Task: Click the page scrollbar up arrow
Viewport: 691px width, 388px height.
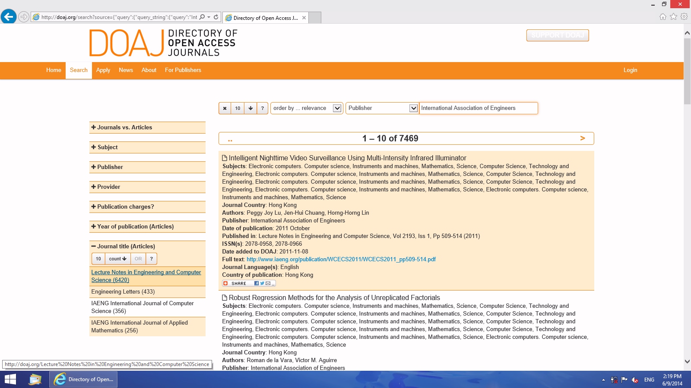Action: click(687, 33)
